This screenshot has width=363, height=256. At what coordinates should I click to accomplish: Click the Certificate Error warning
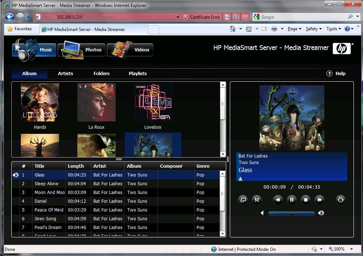click(x=202, y=17)
